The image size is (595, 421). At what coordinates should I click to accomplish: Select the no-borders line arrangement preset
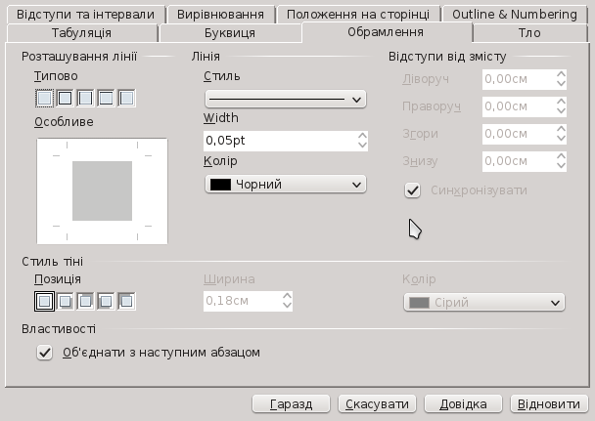coord(44,98)
